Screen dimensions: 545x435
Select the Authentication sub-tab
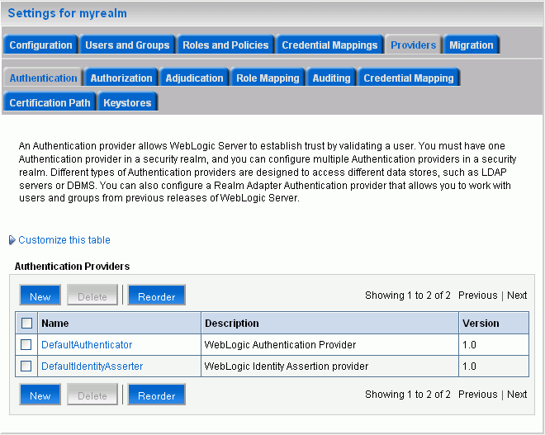43,78
